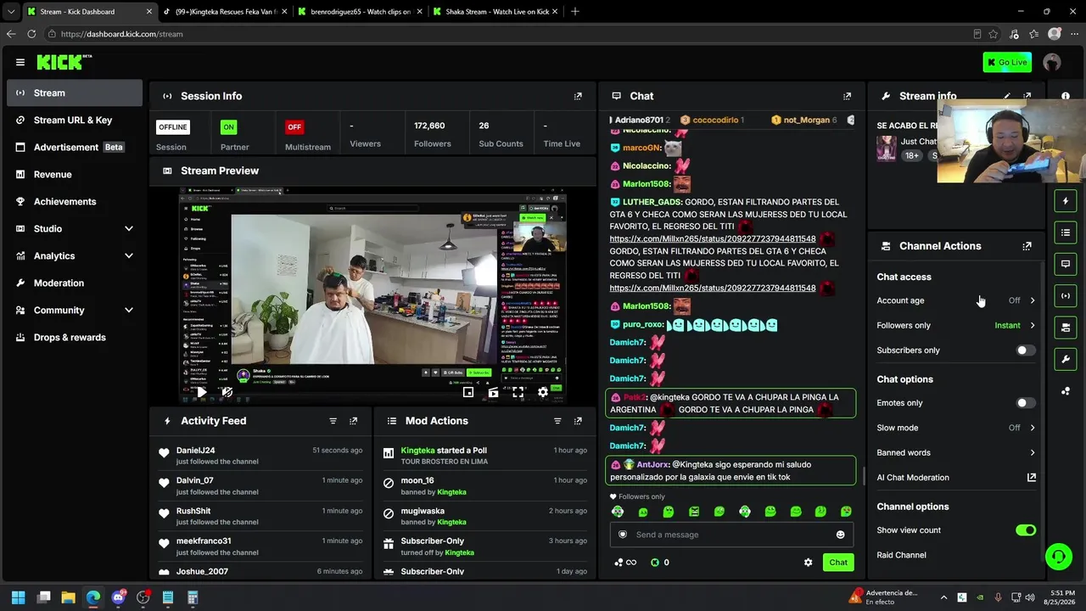Expand the Community sidebar section
Image resolution: width=1086 pixels, height=611 pixels.
[75, 310]
